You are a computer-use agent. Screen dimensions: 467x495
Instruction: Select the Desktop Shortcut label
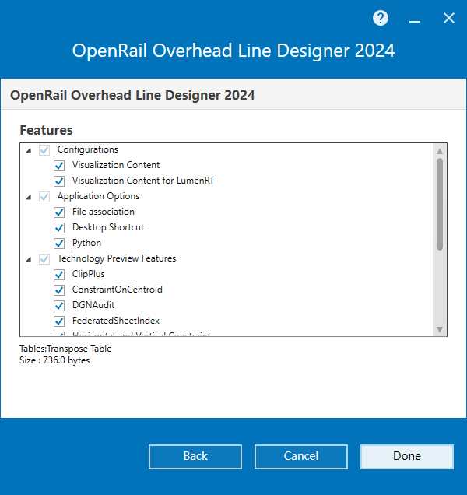(108, 227)
